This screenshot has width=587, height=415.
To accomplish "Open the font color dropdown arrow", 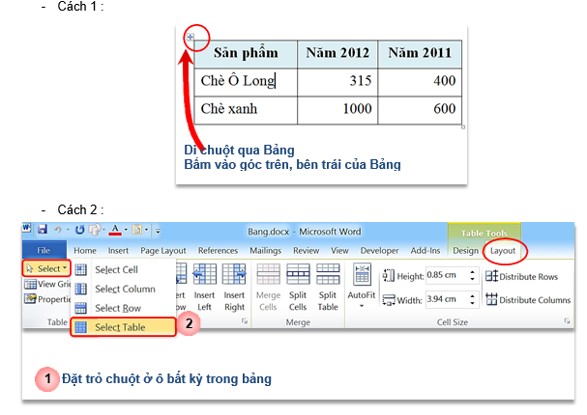I will click(x=128, y=232).
